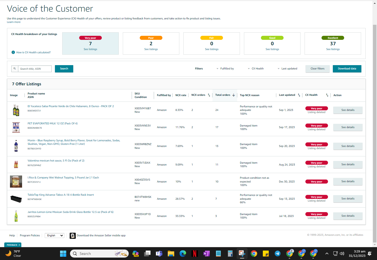Open the notification center bell icon

click(x=370, y=254)
